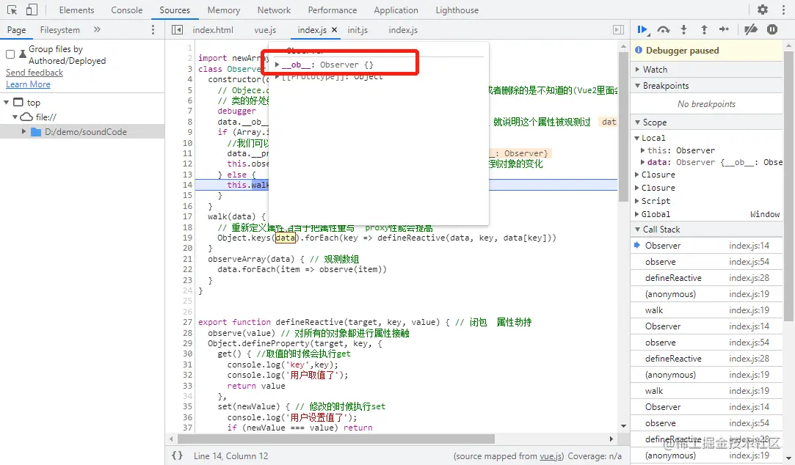Collapse the Local scope
Screen dimensions: 795x465
pos(637,138)
